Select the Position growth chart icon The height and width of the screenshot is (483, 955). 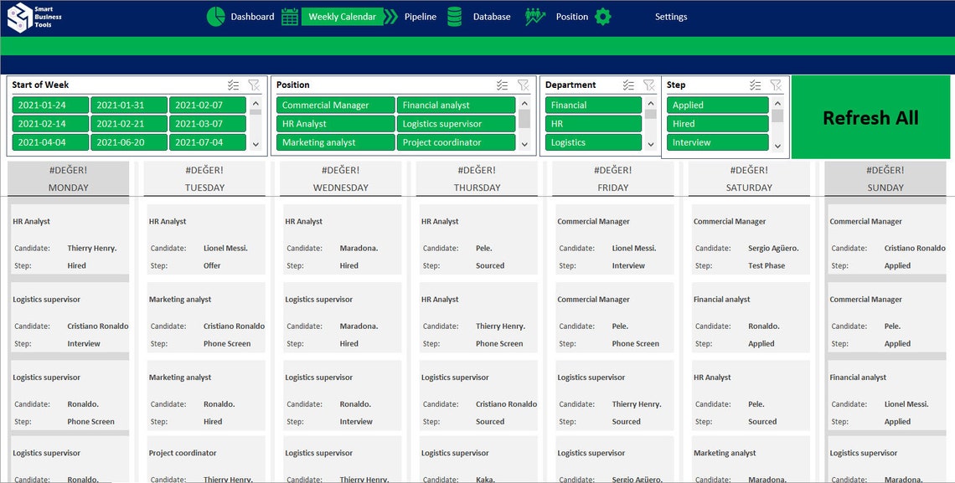click(536, 16)
